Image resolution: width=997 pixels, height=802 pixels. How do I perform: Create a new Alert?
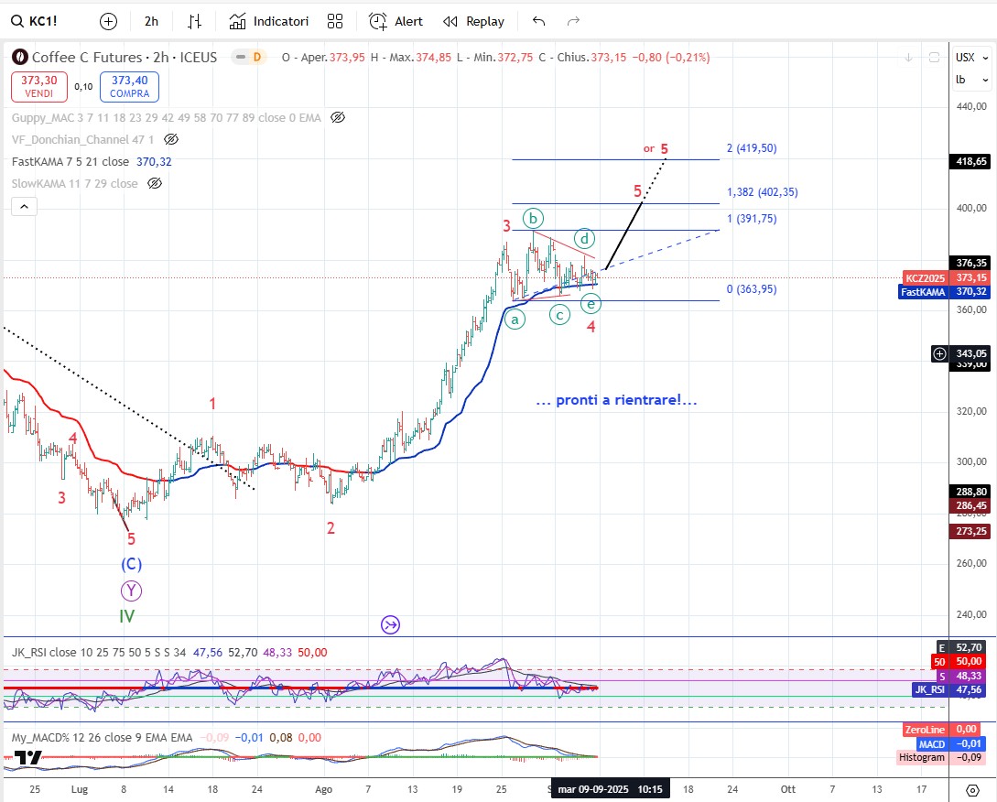pos(396,21)
